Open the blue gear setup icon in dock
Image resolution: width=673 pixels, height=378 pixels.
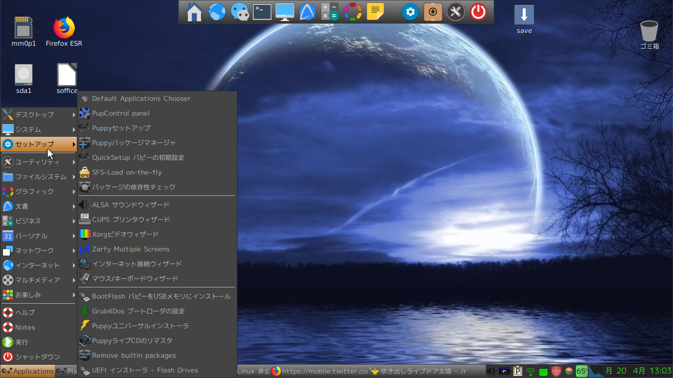(410, 12)
